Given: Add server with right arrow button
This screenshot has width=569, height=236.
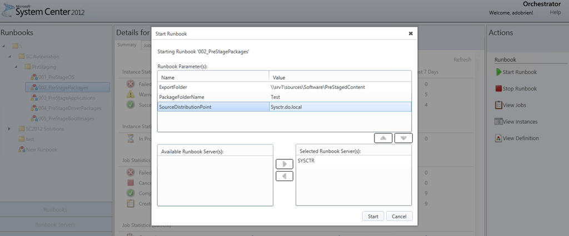Looking at the screenshot, I should 284,164.
